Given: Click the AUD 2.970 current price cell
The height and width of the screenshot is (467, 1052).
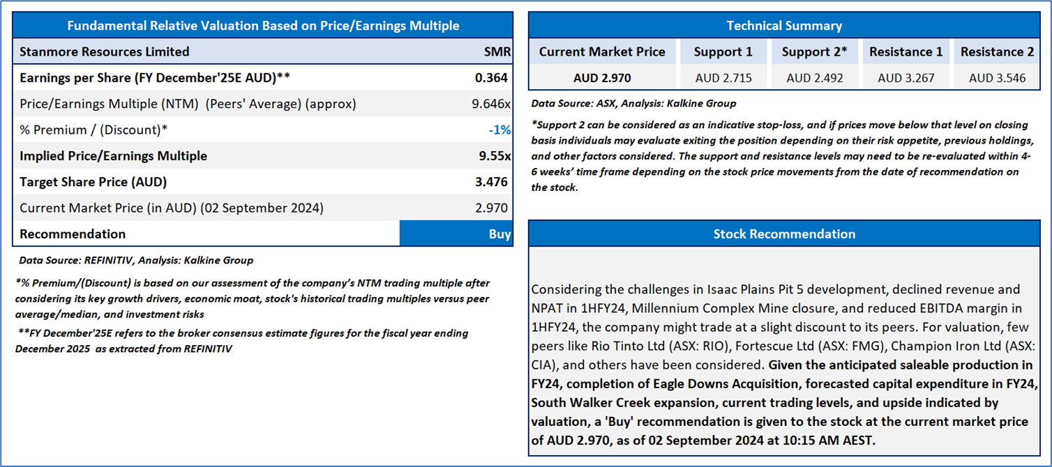Looking at the screenshot, I should (x=602, y=78).
